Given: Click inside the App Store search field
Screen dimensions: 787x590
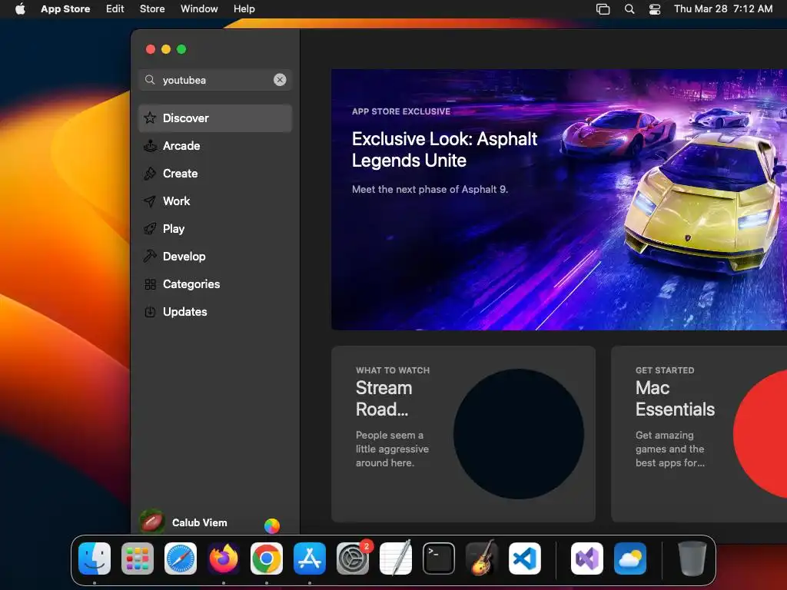Looking at the screenshot, I should [x=215, y=80].
